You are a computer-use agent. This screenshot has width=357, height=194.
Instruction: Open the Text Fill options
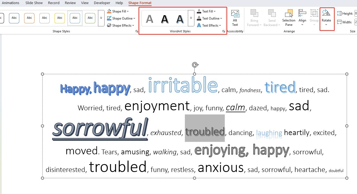207,11
